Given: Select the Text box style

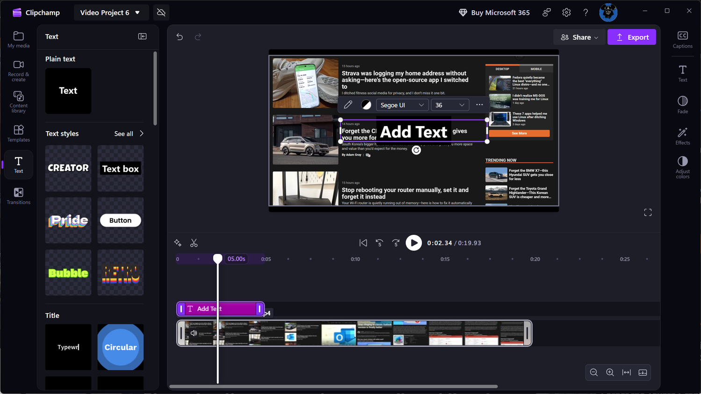Looking at the screenshot, I should pyautogui.click(x=121, y=168).
